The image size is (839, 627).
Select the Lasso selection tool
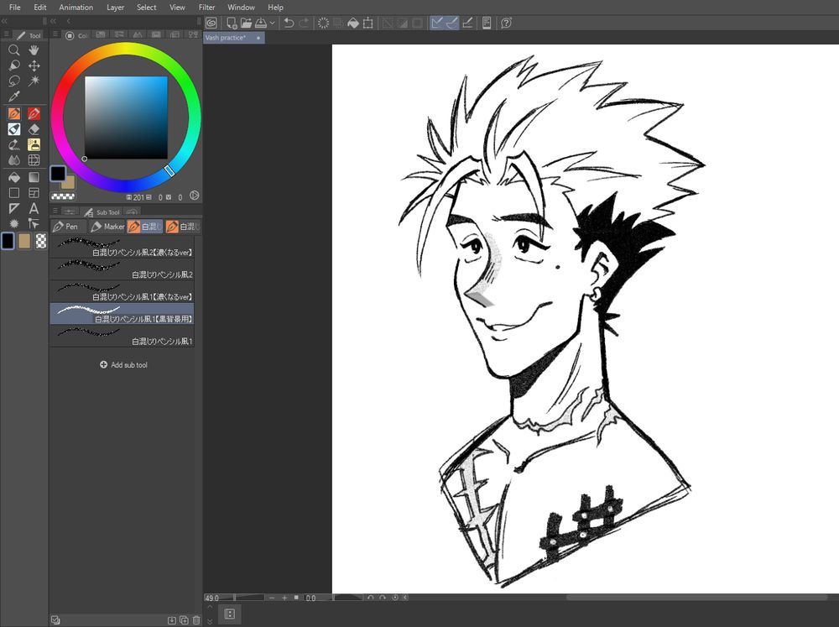pos(14,81)
